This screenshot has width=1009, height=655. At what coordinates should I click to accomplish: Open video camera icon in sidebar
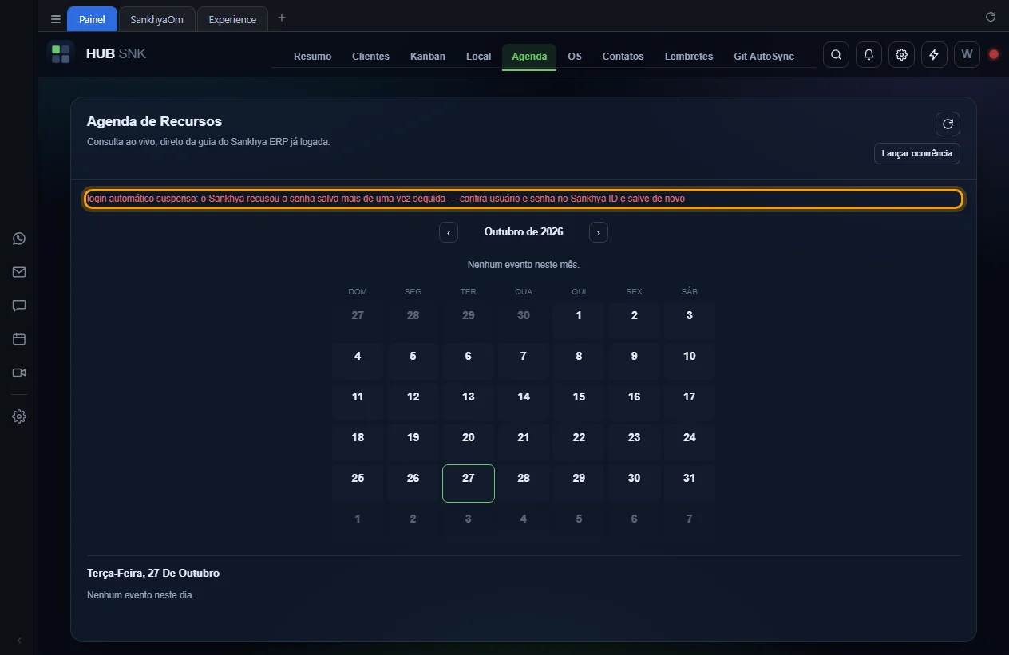19,373
